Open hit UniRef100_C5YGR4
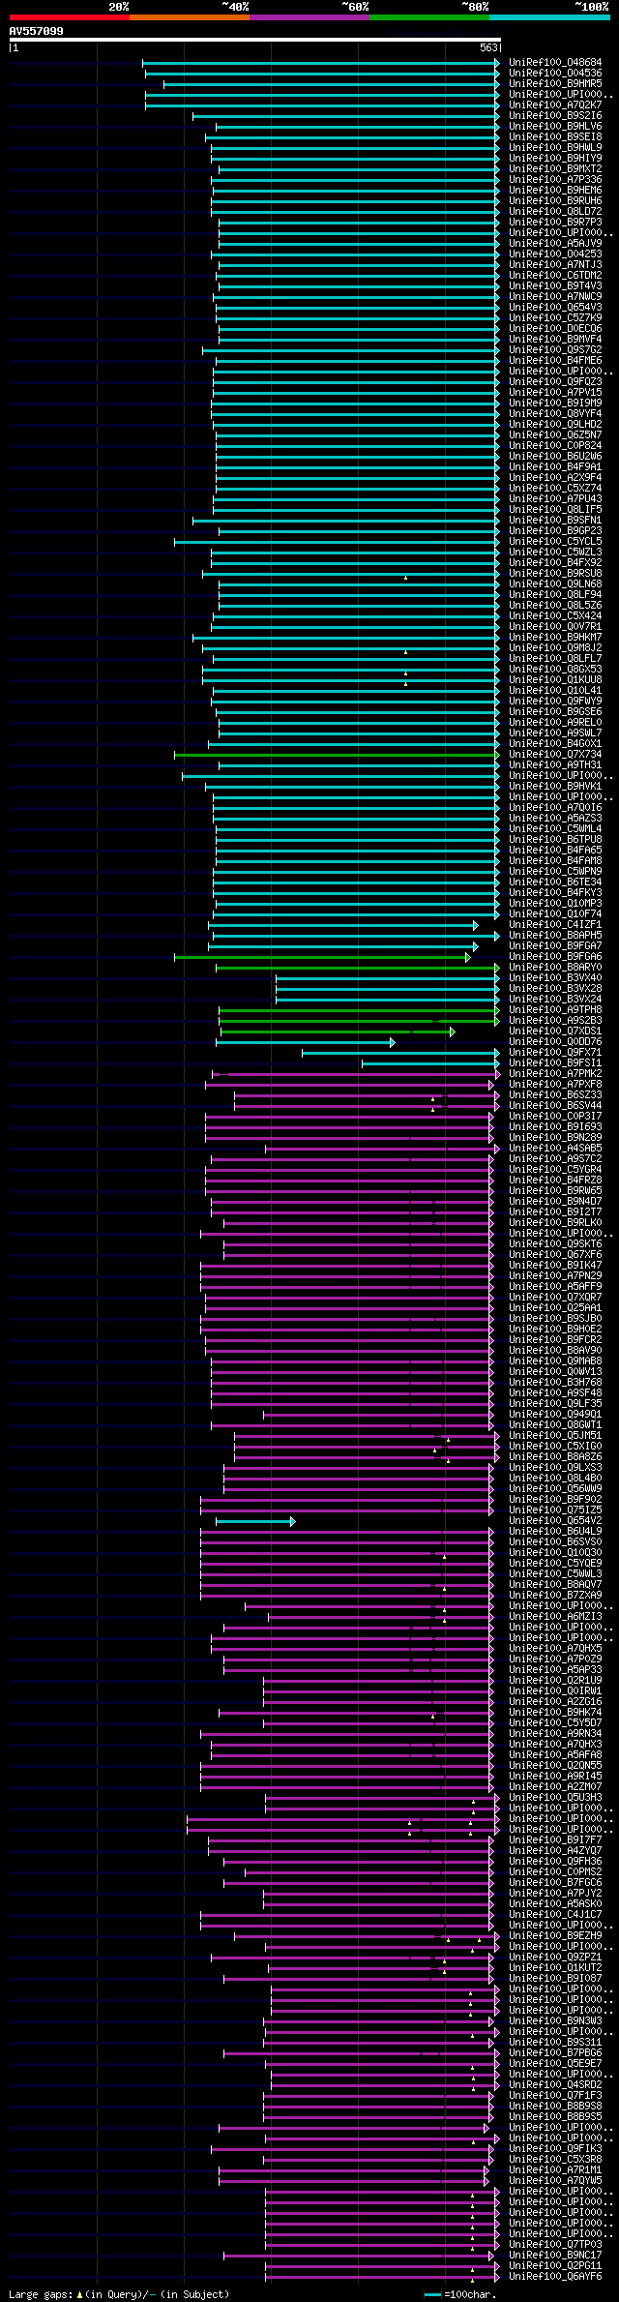The image size is (619, 2302). [x=555, y=1170]
